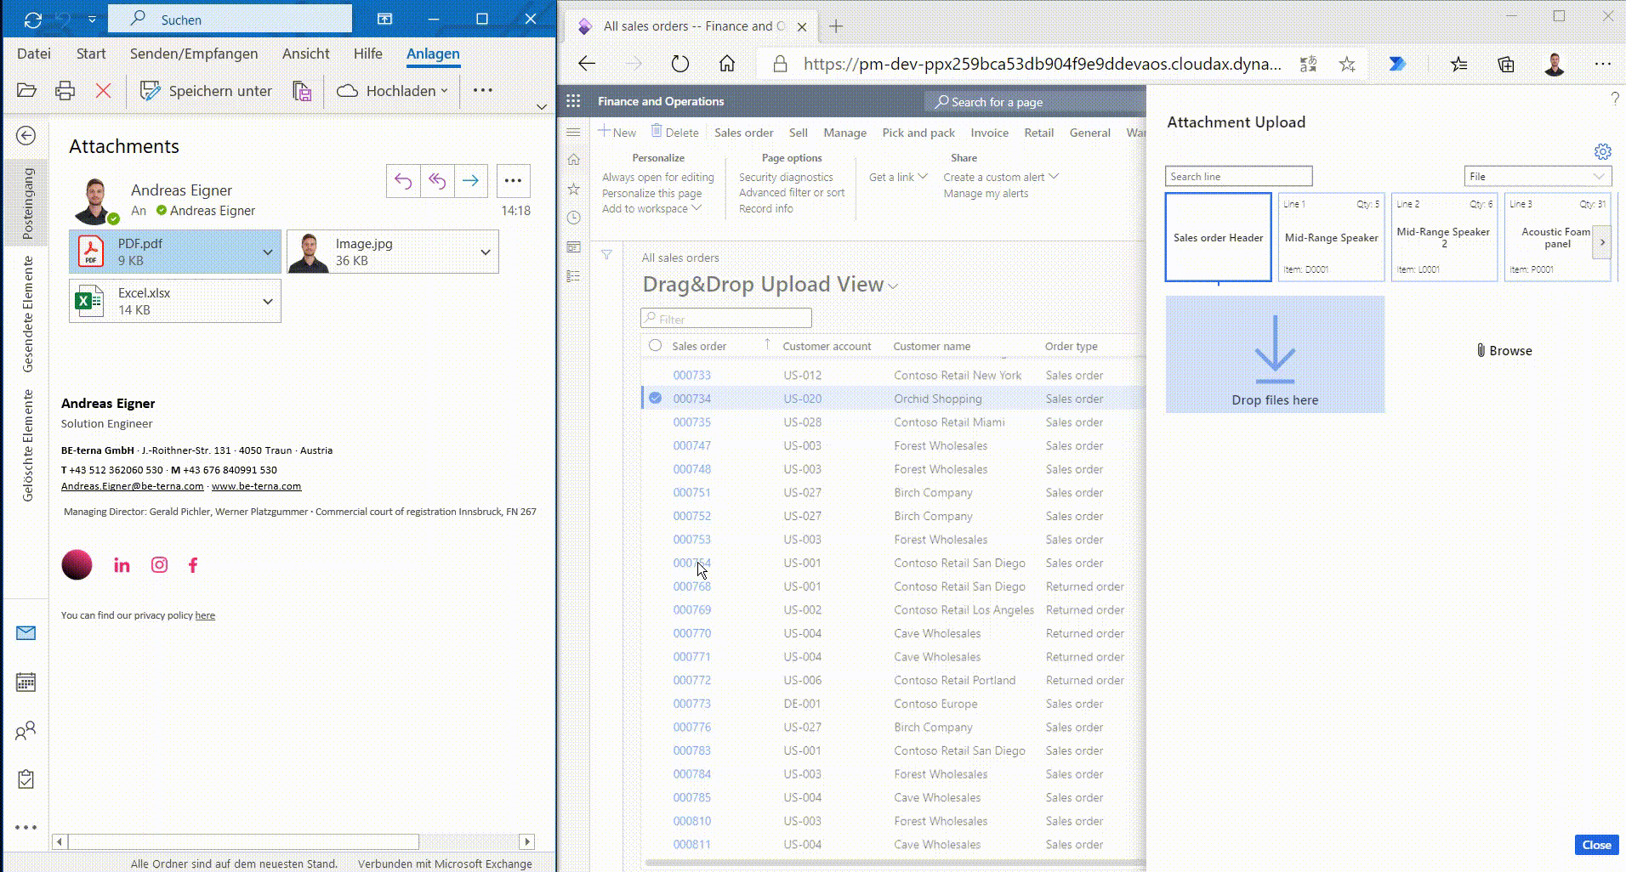Click the Instagram icon in signature
The image size is (1626, 872).
tap(159, 565)
